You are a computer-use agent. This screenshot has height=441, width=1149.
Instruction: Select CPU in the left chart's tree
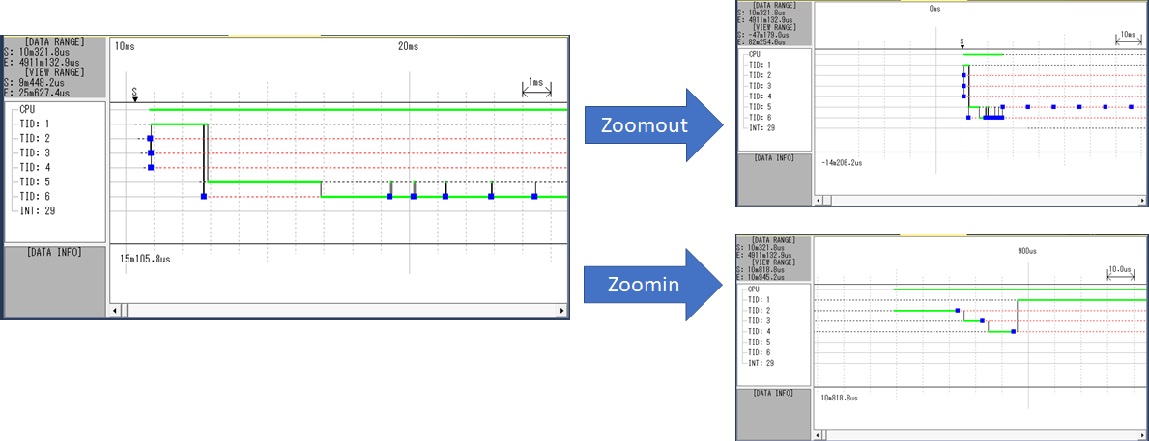(x=27, y=109)
